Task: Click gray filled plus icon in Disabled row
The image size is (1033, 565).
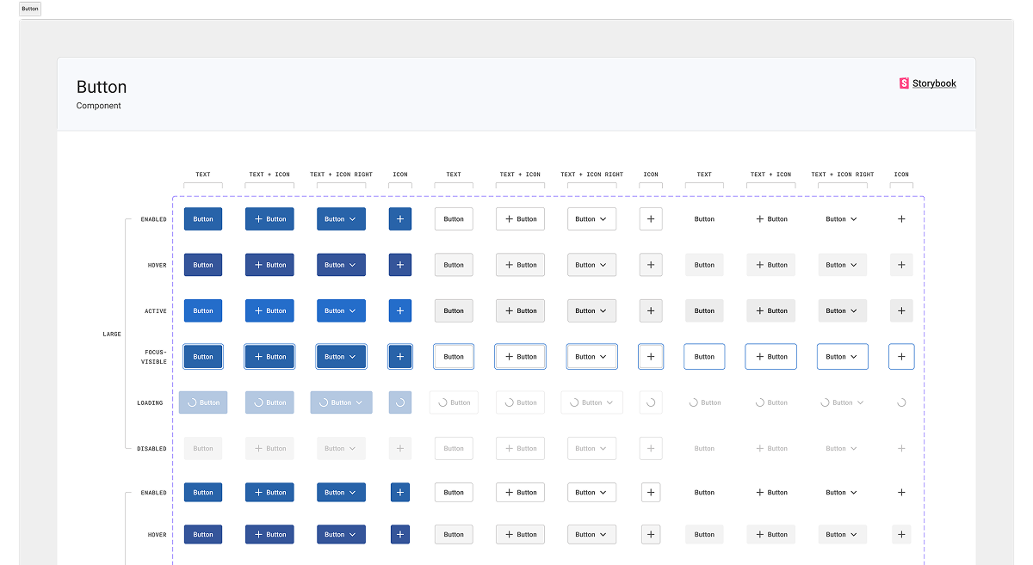Action: pos(400,448)
